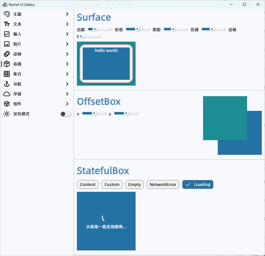Click the palette icon beside 主题
Screen dimensions: 265x256
pyautogui.click(x=7, y=14)
